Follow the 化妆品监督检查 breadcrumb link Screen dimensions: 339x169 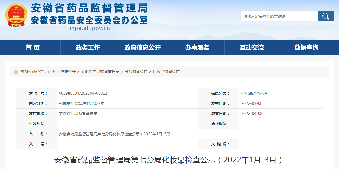166,72
